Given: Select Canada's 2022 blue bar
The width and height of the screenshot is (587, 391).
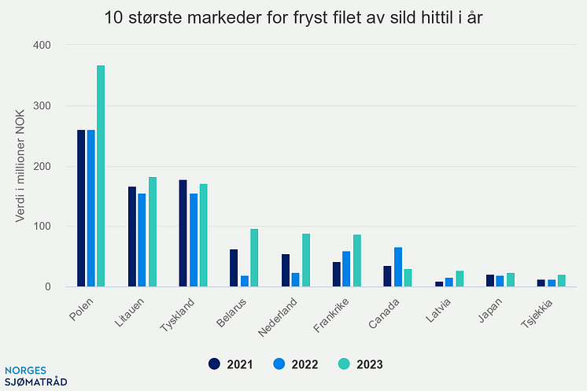Looking at the screenshot, I should (x=398, y=267).
